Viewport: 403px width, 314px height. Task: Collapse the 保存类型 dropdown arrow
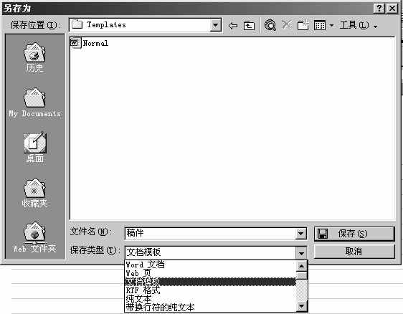click(x=301, y=253)
